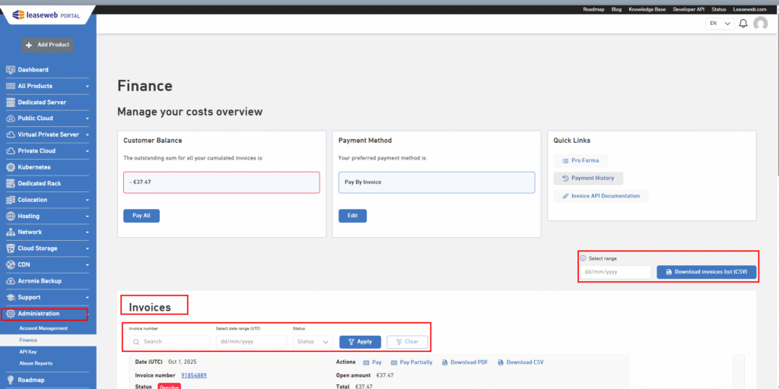
Task: Open the Status filter dropdown
Action: pos(313,342)
